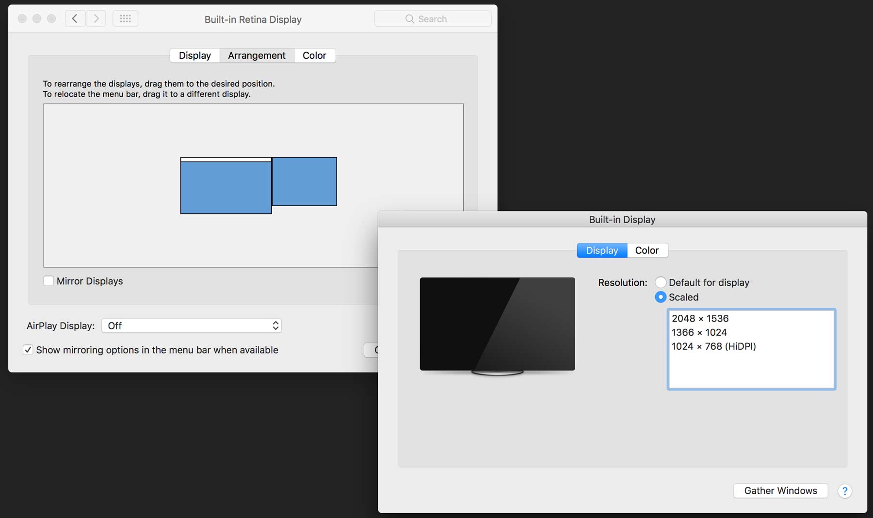Open help with the question mark button
This screenshot has height=518, width=873.
[x=844, y=491]
